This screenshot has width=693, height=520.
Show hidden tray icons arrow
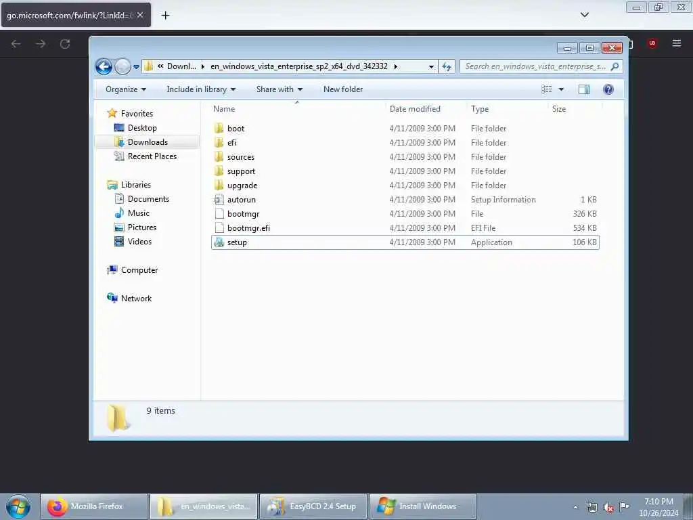(x=575, y=507)
